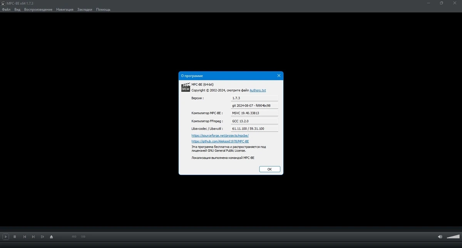Viewport: 462px width, 248px height.
Task: Click the Компилятор MPC-BE label
Action: pos(207,113)
